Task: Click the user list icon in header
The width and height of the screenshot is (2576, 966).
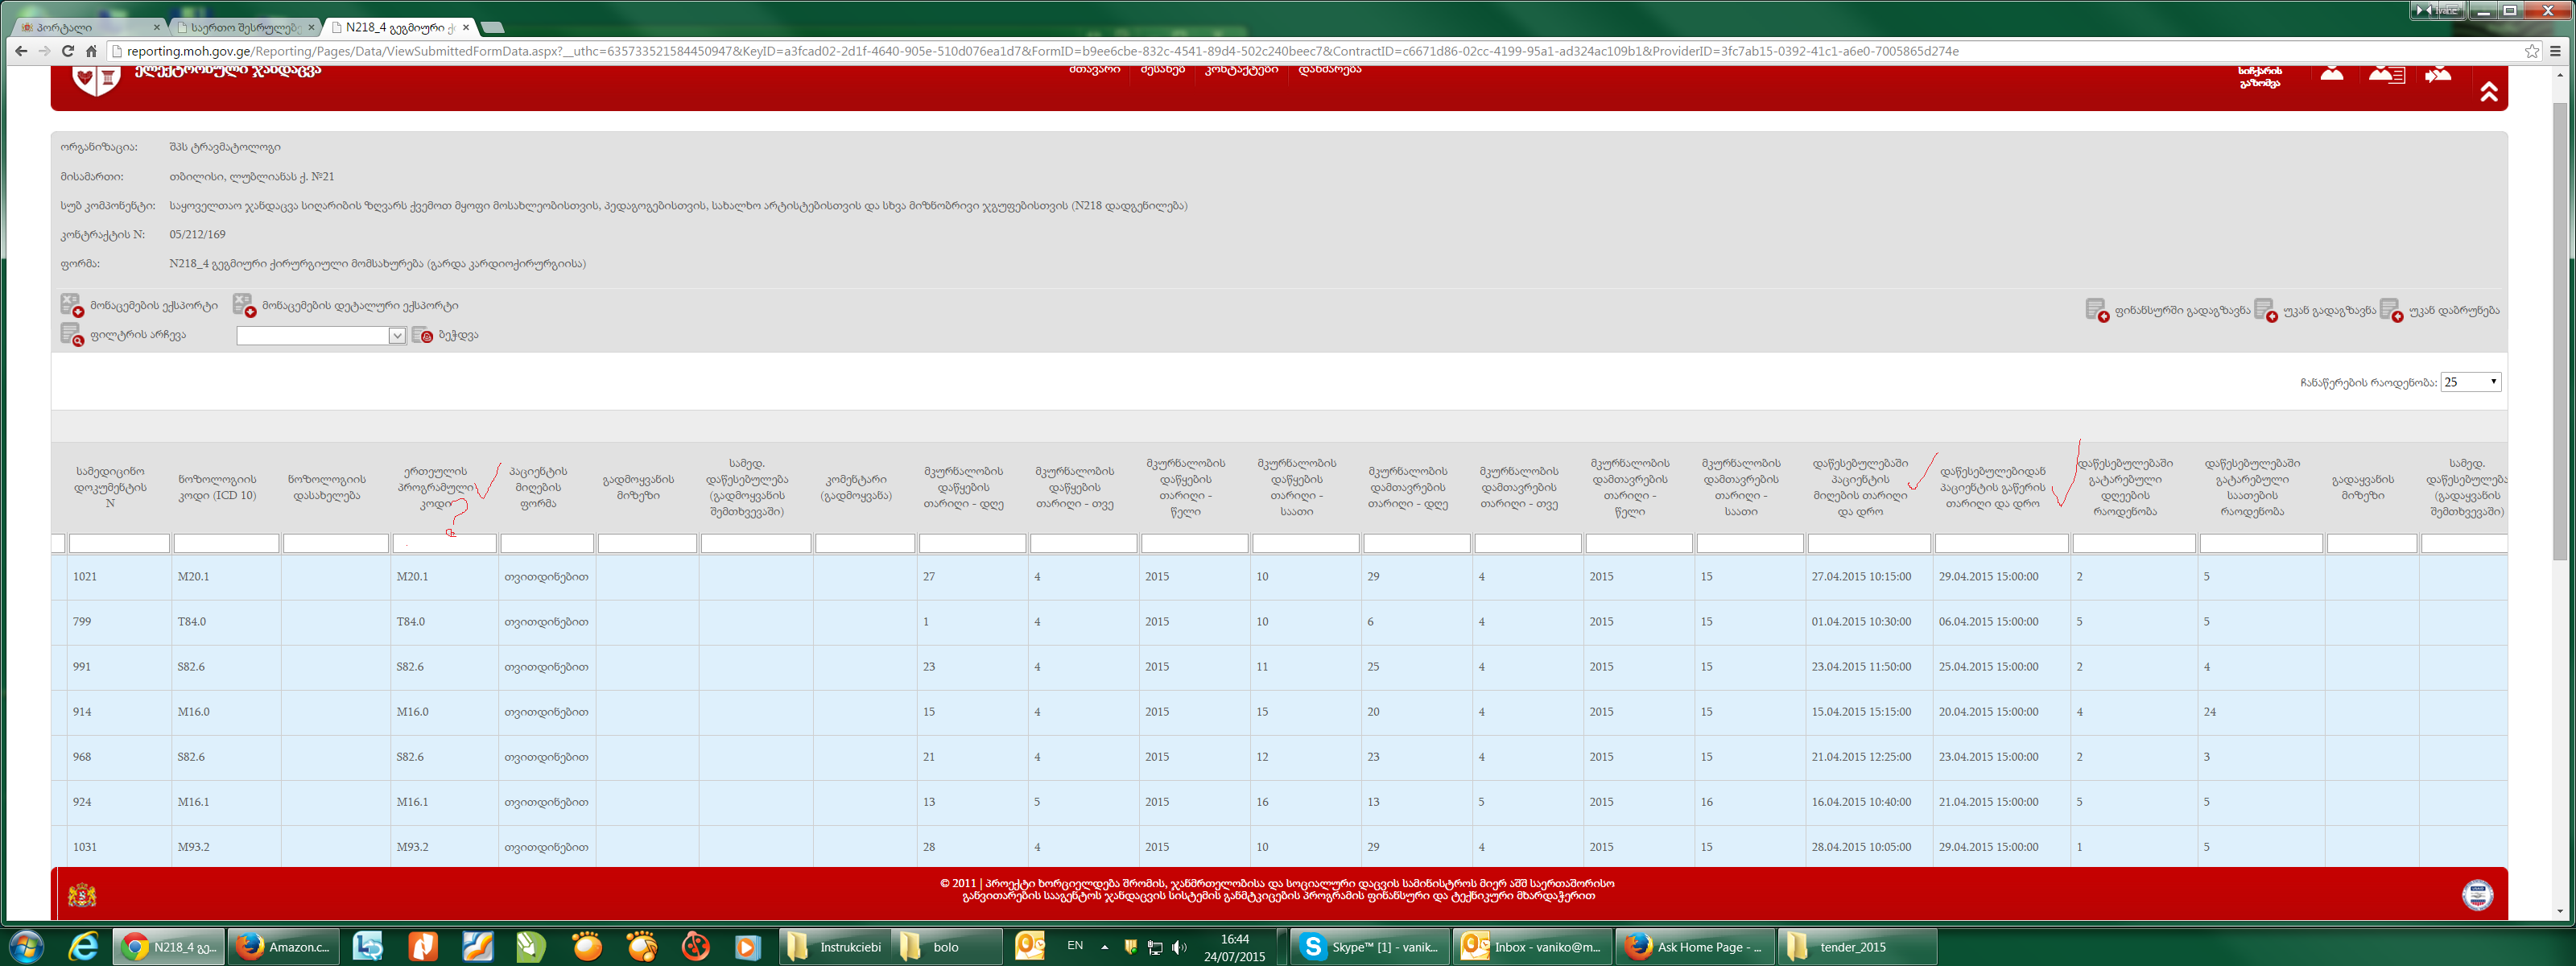Action: pos(2386,75)
